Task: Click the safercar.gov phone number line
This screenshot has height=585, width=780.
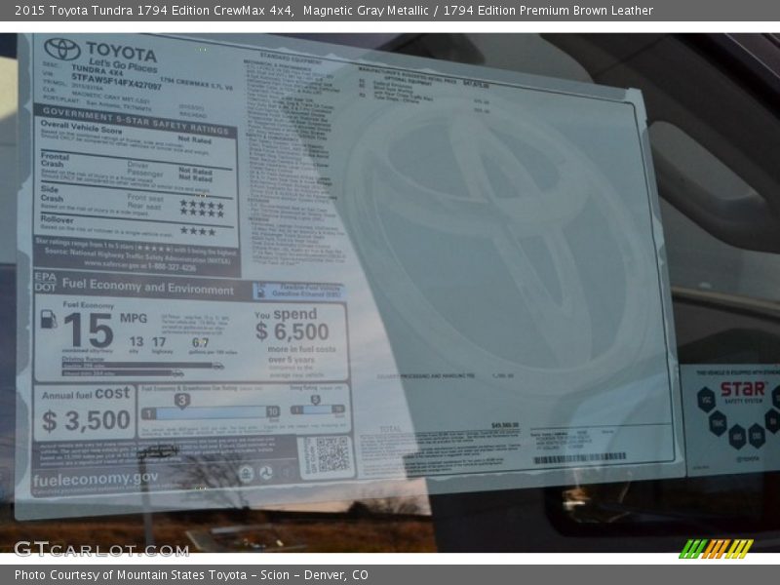Action: (x=139, y=265)
